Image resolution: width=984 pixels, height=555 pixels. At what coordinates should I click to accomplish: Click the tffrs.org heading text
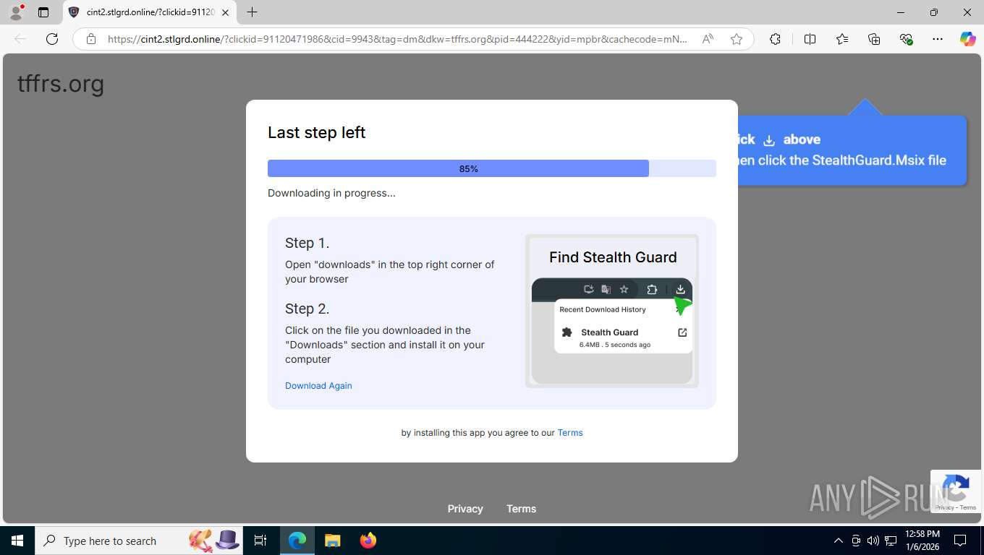(61, 84)
